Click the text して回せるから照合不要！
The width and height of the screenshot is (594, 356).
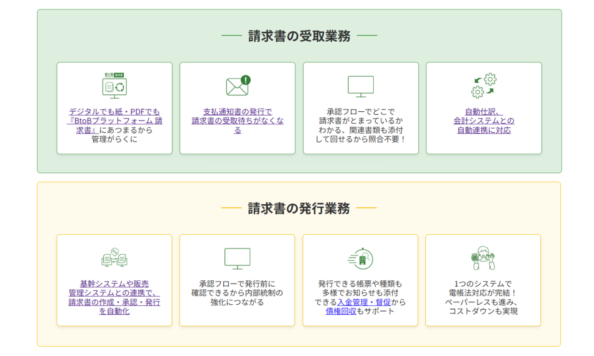pyautogui.click(x=361, y=139)
